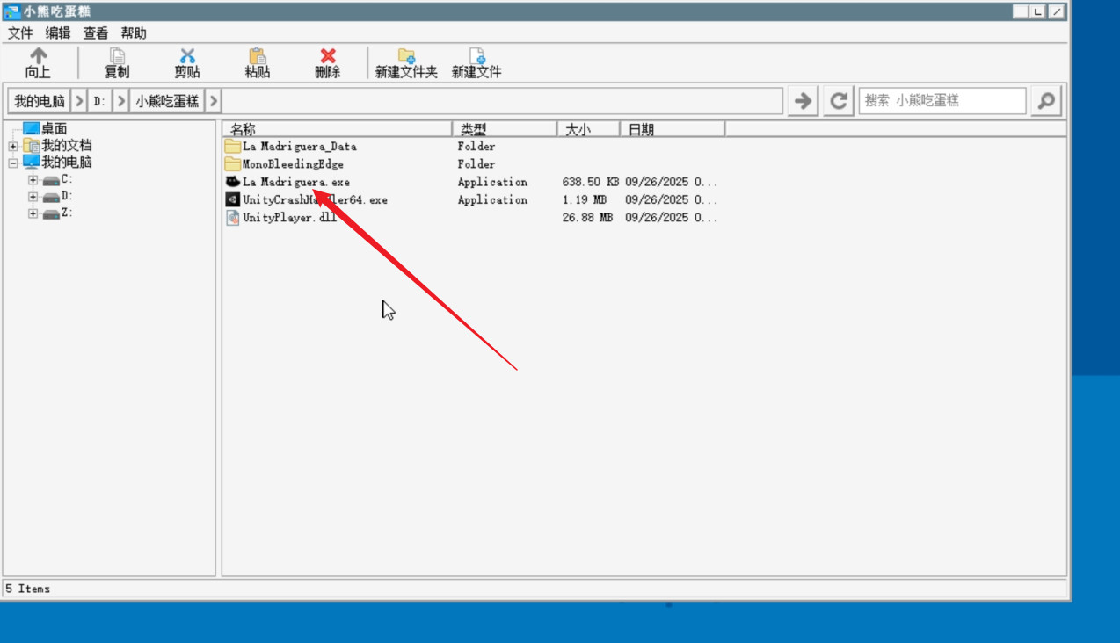The height and width of the screenshot is (643, 1120).
Task: Collapse the 我的电脑 tree node
Action: click(x=13, y=163)
